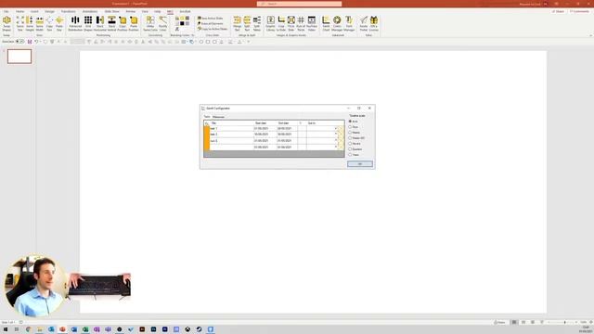Toggle the AutoSave switch

(x=19, y=42)
